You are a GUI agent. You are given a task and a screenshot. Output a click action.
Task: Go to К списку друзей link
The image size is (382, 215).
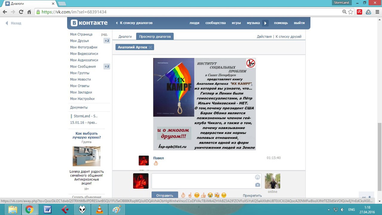tap(289, 37)
